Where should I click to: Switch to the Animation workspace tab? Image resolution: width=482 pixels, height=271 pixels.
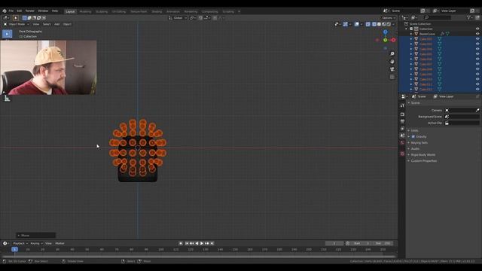(x=172, y=11)
